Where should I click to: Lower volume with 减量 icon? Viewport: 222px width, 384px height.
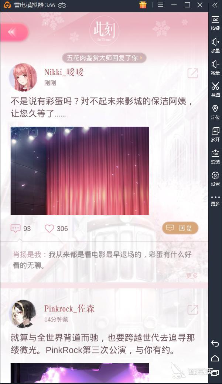215,68
